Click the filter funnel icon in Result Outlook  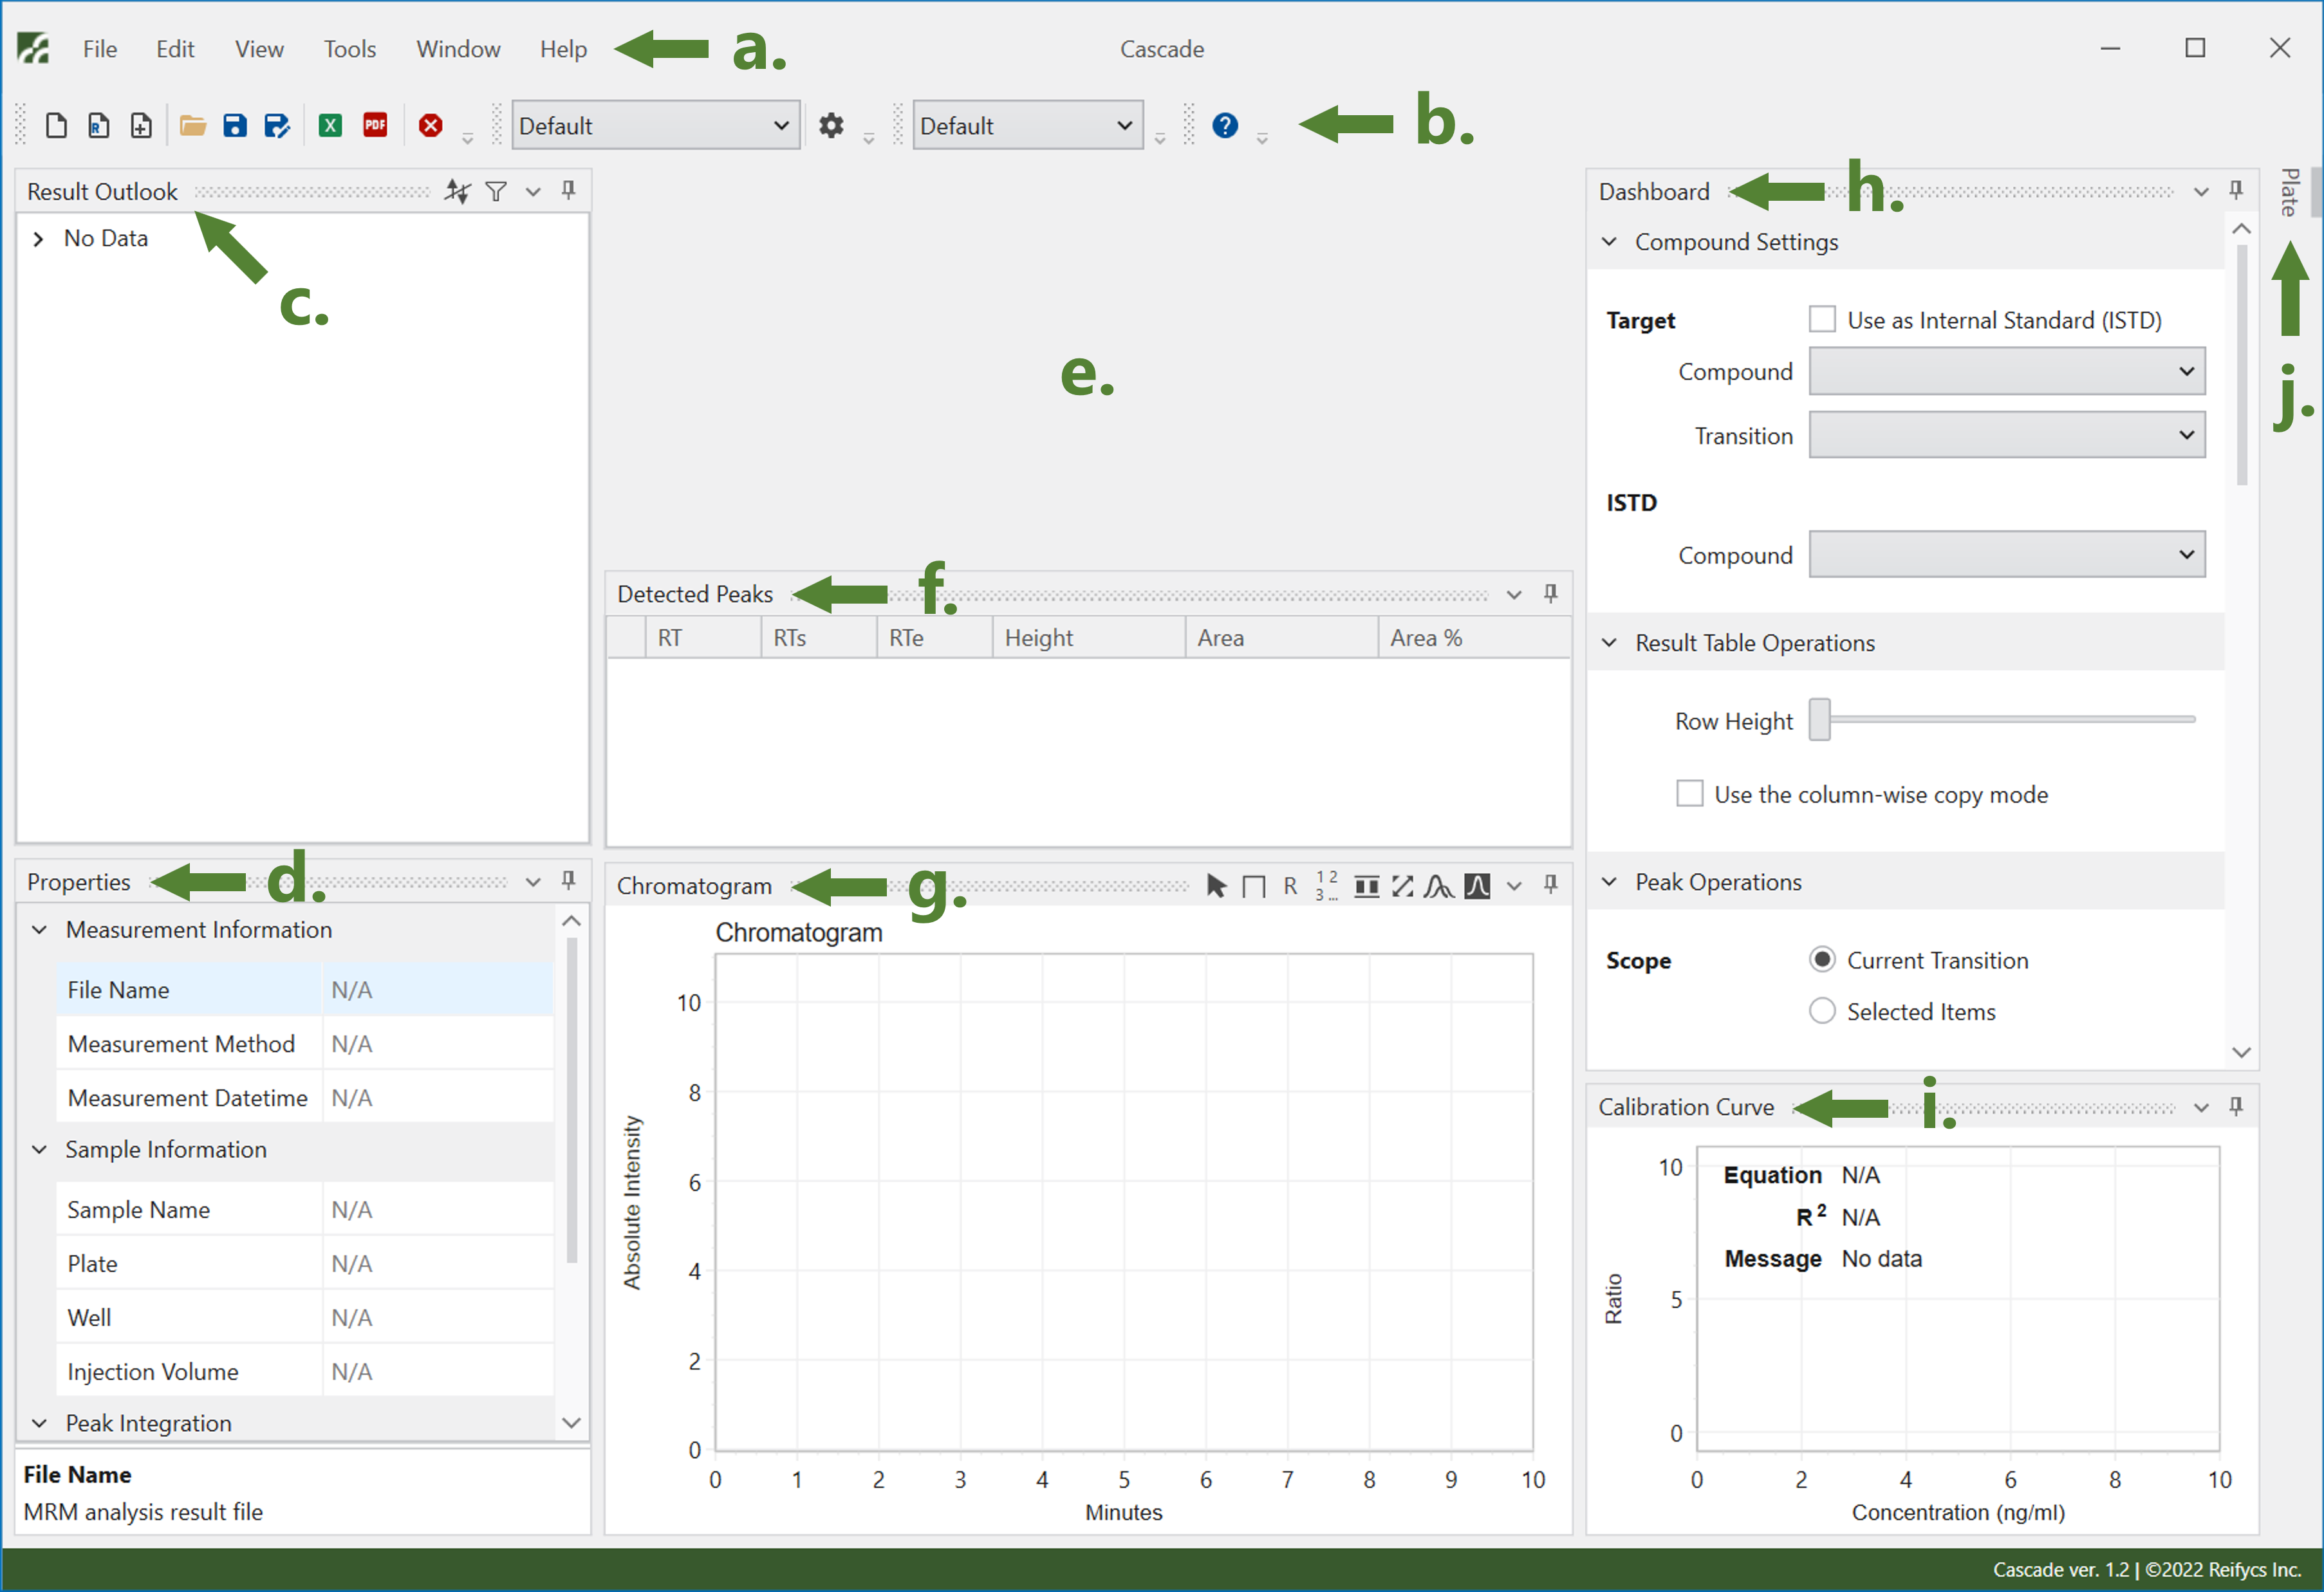click(x=496, y=191)
